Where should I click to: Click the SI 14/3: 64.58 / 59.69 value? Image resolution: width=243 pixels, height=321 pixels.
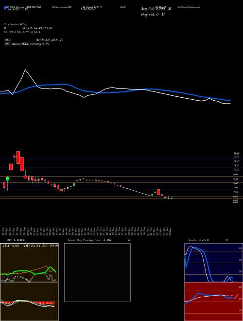click(x=37, y=28)
